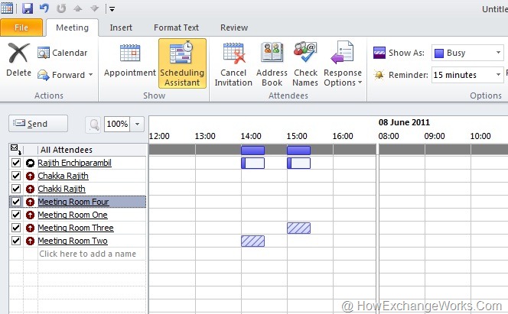Click the Next Item down arrow

[x=95, y=8]
